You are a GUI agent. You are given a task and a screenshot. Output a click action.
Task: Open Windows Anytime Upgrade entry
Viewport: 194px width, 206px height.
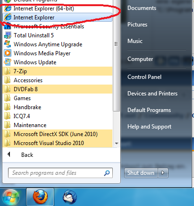click(x=58, y=44)
